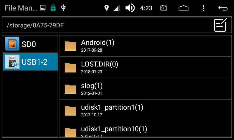
Task: Click the /storage/0A75-79DF path field
Action: click(x=107, y=25)
